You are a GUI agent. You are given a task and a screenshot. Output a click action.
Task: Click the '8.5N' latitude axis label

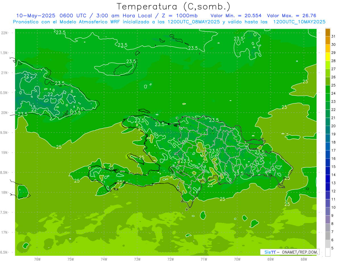pyautogui.click(x=4, y=172)
